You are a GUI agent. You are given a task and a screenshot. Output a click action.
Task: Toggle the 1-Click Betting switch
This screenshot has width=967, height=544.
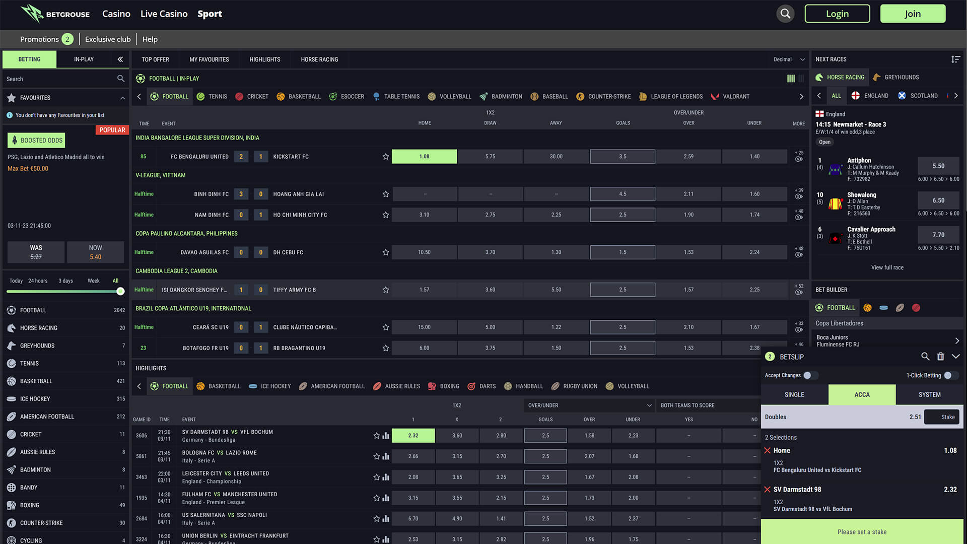950,375
